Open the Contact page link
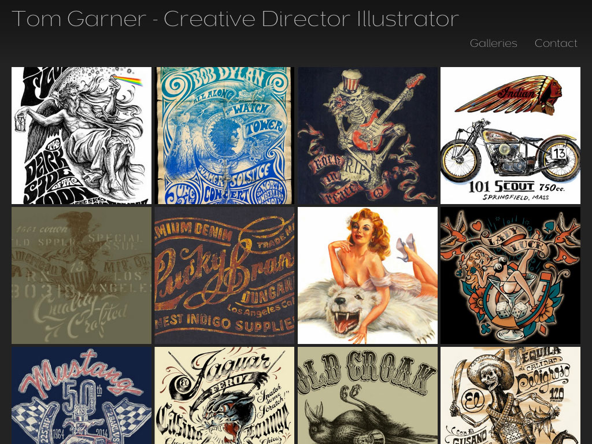The height and width of the screenshot is (444, 592). coord(556,43)
